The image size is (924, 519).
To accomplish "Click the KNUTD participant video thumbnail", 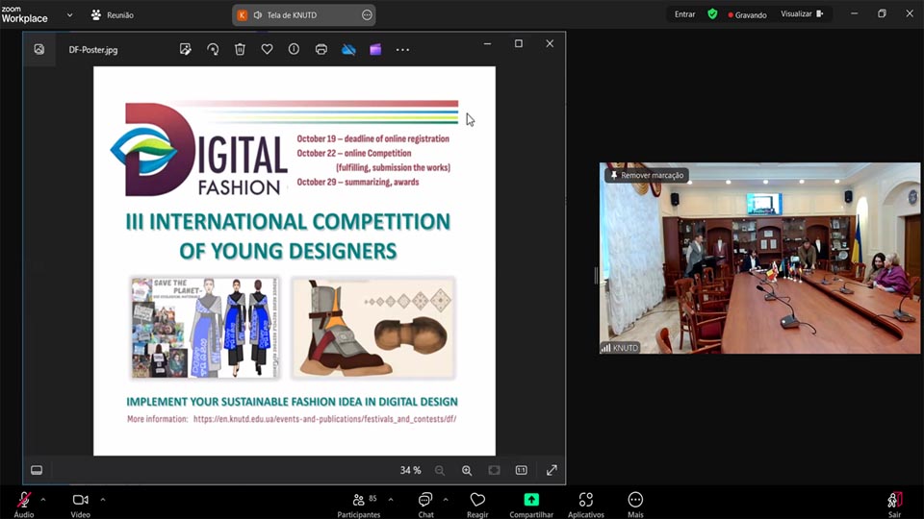I will click(759, 258).
